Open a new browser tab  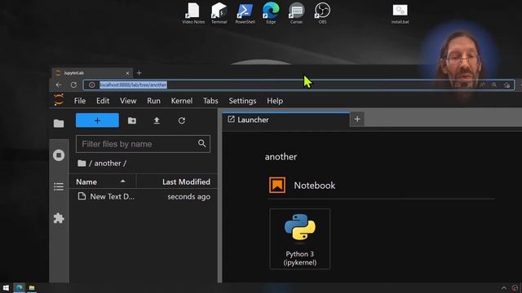tap(139, 72)
